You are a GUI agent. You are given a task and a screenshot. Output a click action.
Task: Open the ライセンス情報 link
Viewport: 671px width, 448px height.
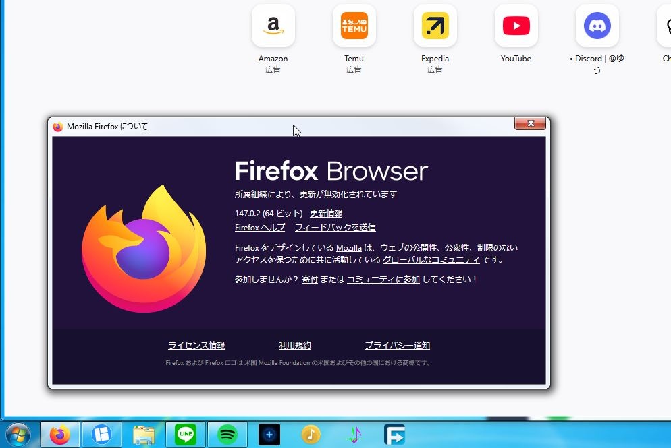(x=196, y=346)
